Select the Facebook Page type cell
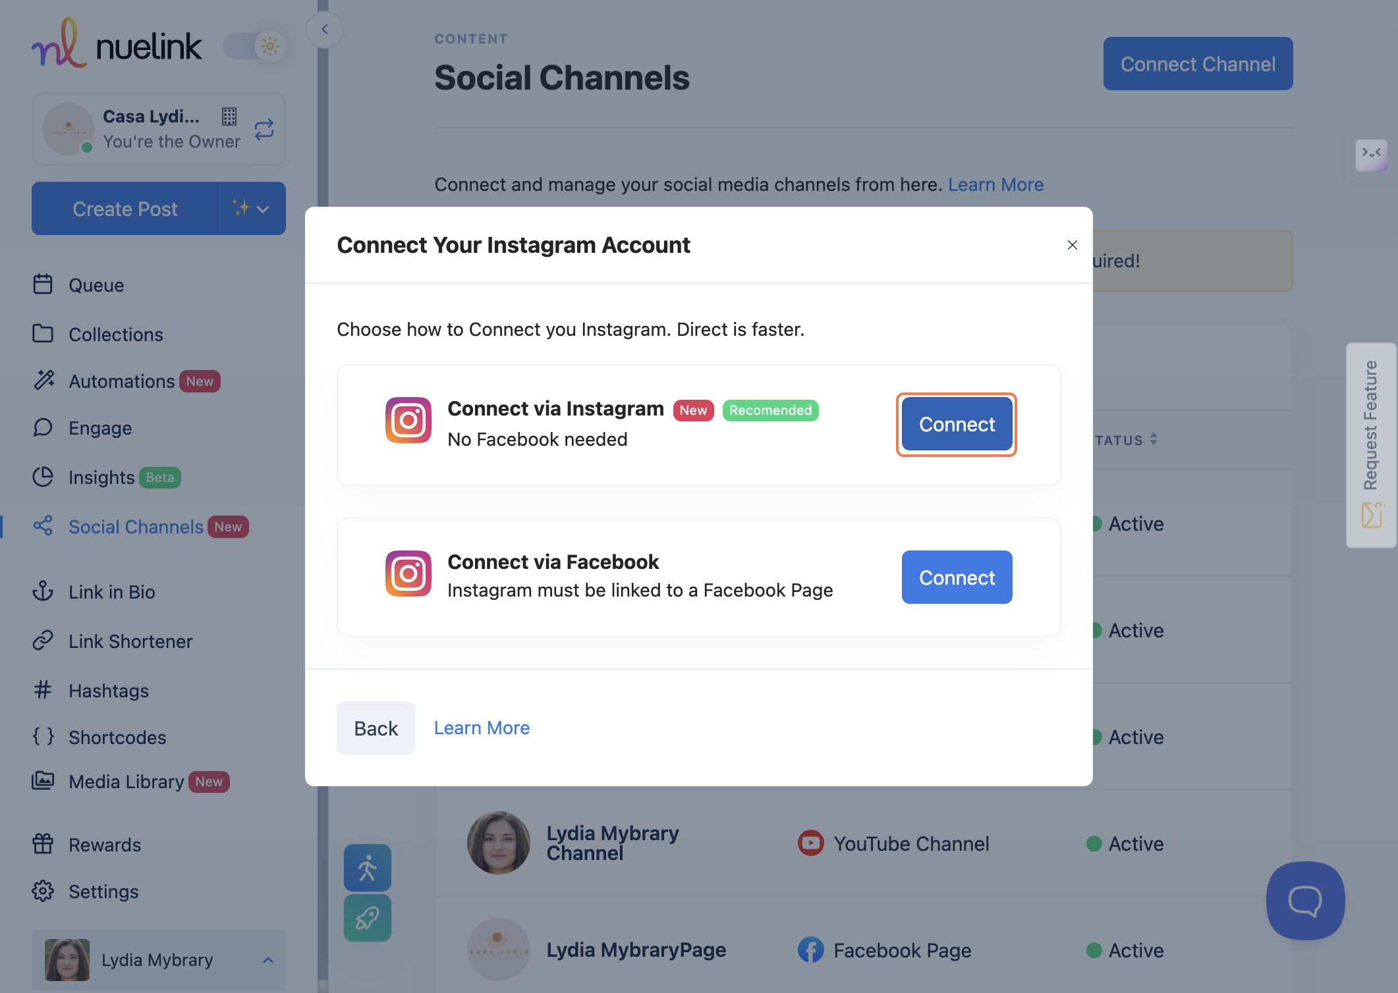Screen dimensions: 1398x993 point(884,950)
